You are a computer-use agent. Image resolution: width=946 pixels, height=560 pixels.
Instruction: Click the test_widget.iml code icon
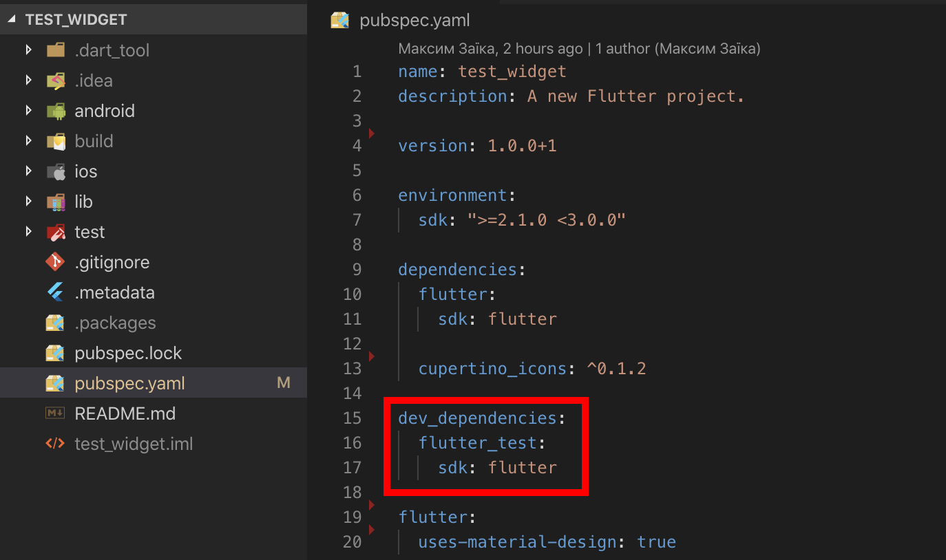point(55,444)
